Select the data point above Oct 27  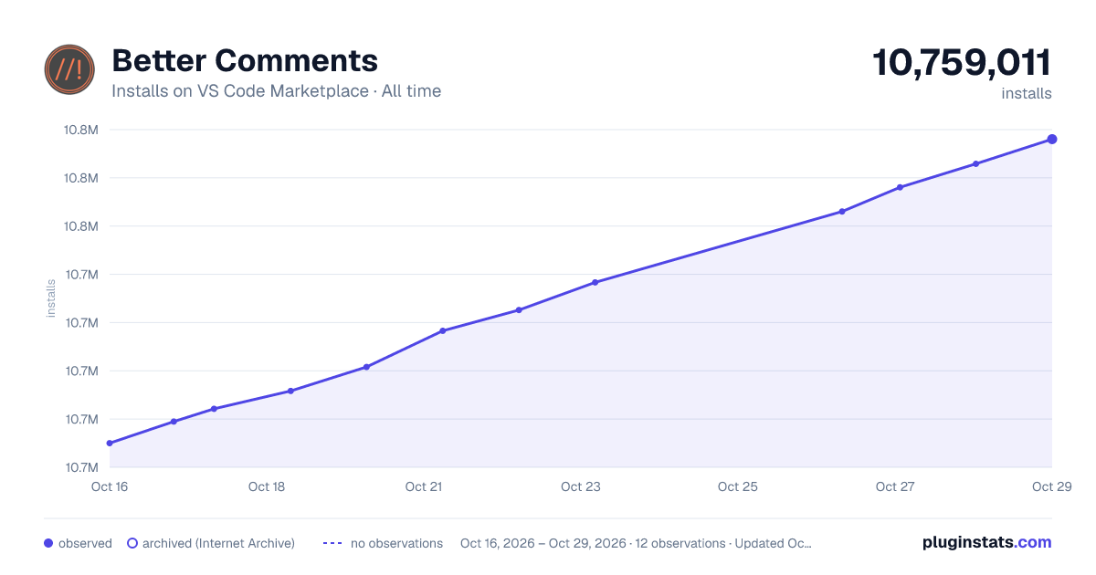900,187
